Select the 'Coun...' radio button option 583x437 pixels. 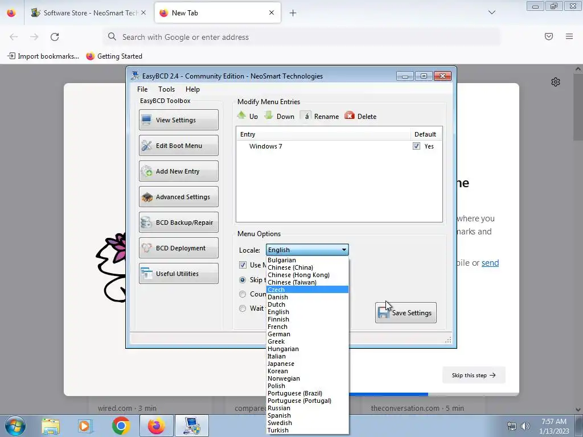coord(243,294)
